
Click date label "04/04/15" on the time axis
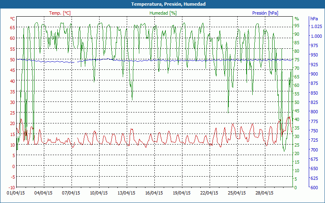point(43,193)
